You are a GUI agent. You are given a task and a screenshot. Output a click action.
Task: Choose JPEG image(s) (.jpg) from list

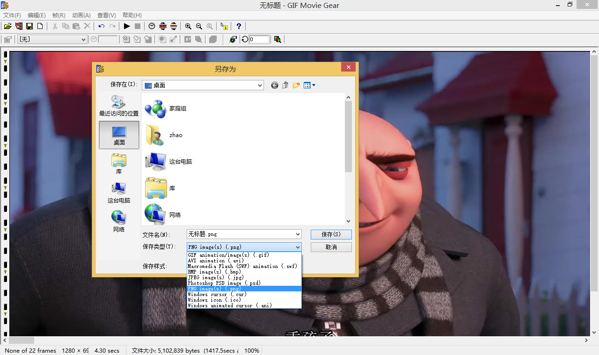(x=216, y=277)
